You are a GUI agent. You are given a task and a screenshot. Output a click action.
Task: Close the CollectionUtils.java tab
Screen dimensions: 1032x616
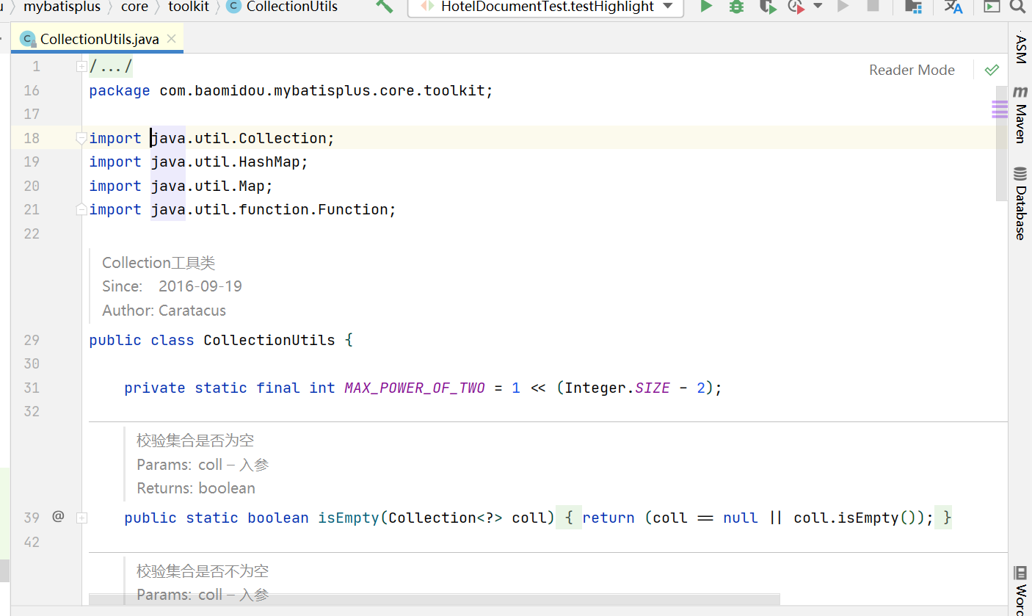171,39
